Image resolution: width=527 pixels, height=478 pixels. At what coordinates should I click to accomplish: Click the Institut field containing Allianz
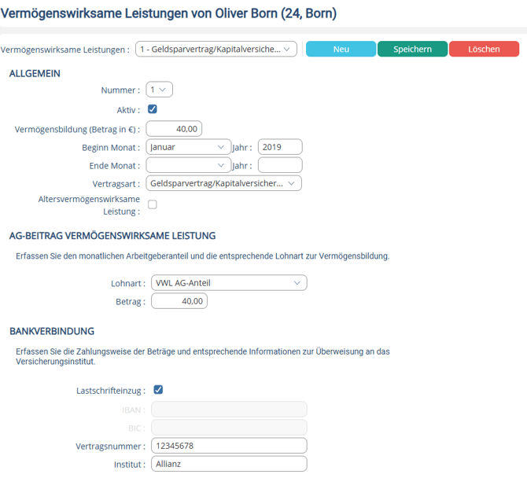pyautogui.click(x=229, y=464)
